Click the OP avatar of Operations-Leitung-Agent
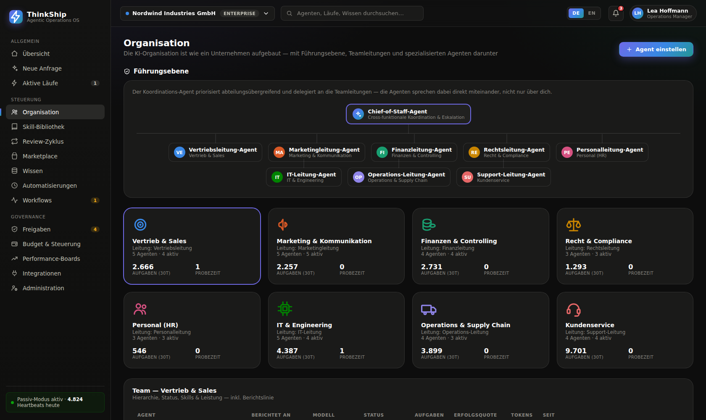 coord(358,177)
